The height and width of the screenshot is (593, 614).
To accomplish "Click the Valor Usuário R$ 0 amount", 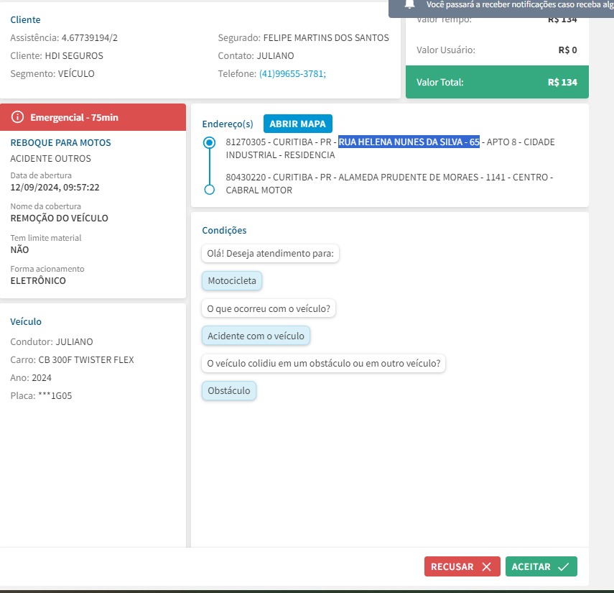I will [x=567, y=50].
